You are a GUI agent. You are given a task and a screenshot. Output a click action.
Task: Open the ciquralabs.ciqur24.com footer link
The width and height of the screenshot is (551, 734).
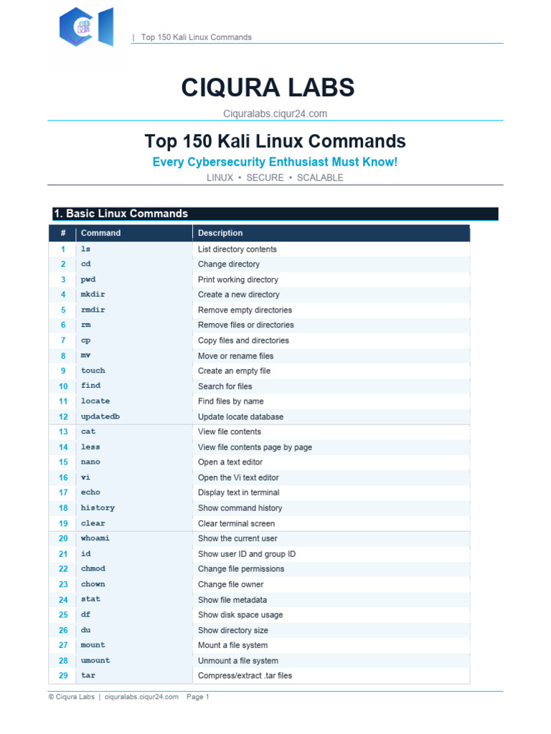(141, 697)
